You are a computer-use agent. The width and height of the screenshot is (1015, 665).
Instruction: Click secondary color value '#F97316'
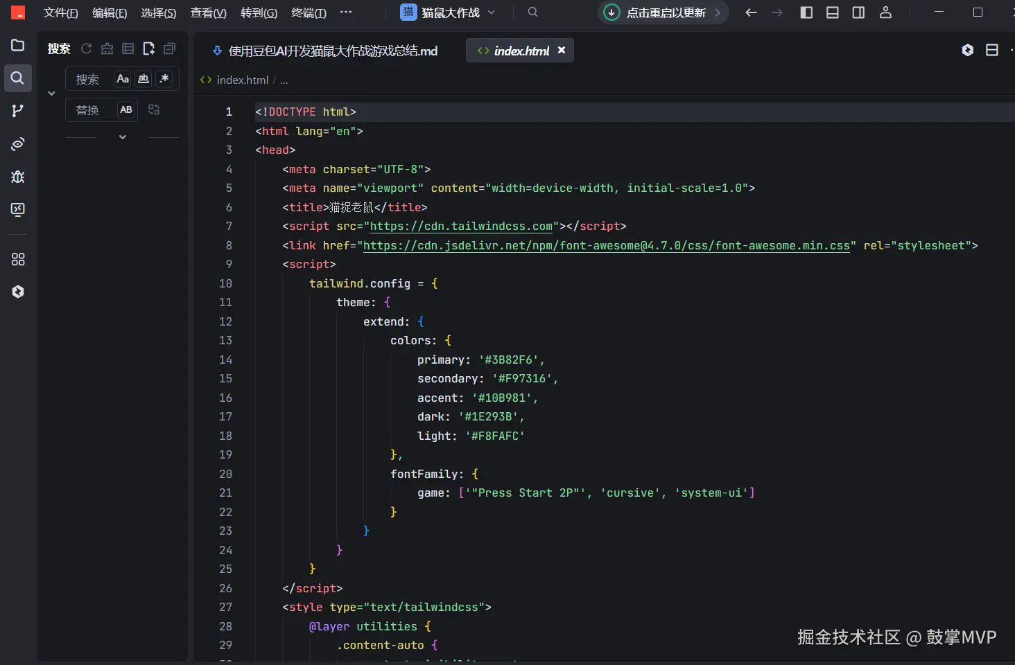point(522,379)
